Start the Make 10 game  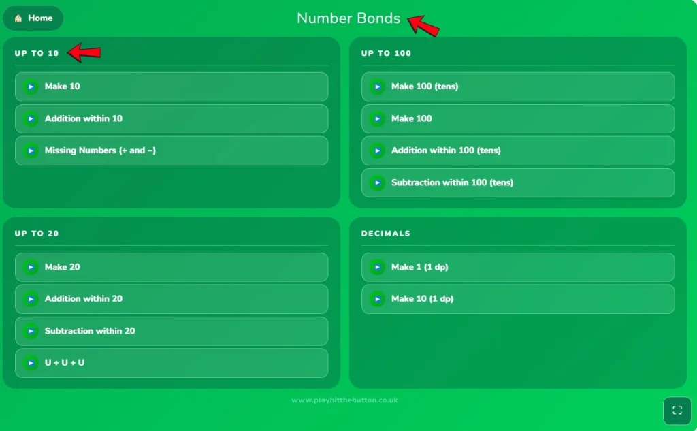click(x=172, y=86)
